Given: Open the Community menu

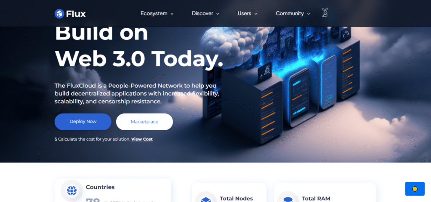Looking at the screenshot, I should pos(290,13).
